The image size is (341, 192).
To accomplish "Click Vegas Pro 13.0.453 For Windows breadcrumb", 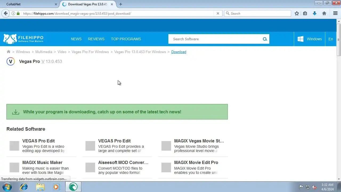I will 140,52.
